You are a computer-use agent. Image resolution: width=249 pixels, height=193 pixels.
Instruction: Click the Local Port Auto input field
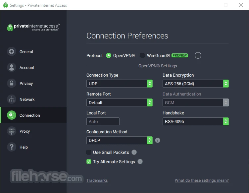click(x=103, y=121)
